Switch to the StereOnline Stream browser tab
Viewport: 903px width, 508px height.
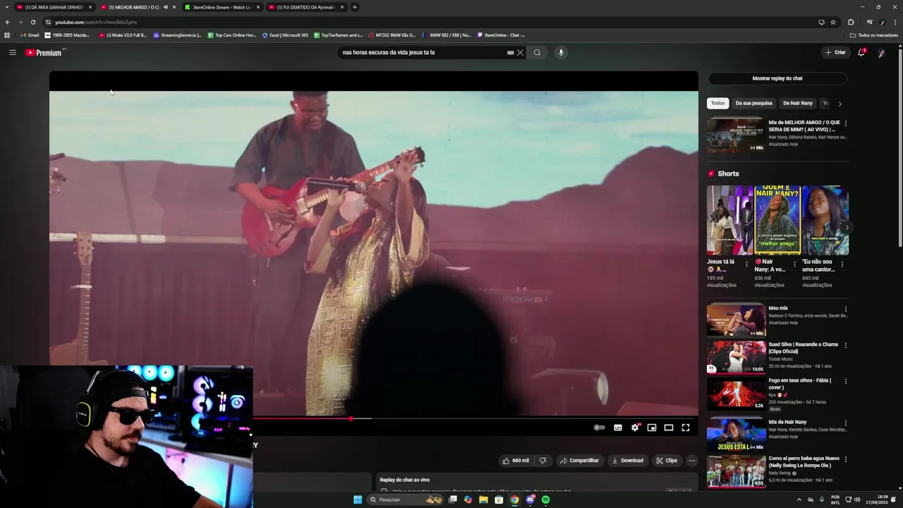pos(222,7)
